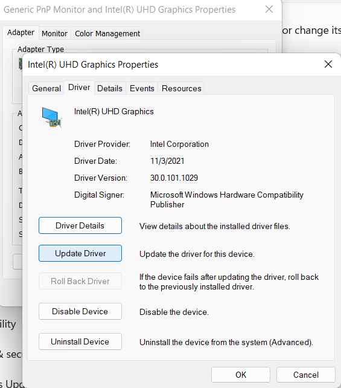341x388 pixels.
Task: Open the Color Management tab
Action: pos(107,33)
